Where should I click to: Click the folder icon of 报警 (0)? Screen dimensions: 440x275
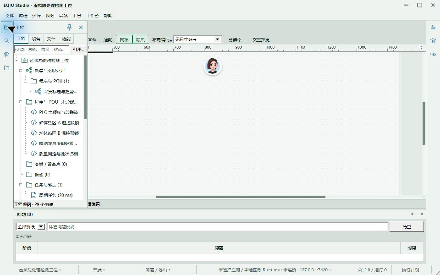(x=29, y=174)
